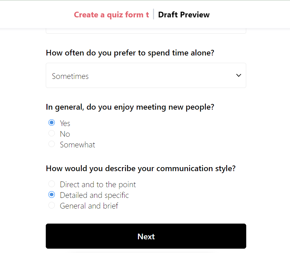
Task: Click the dropdown chevron arrow
Action: point(239,75)
